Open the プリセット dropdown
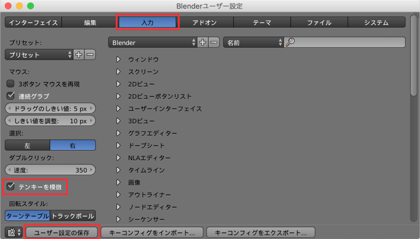Image resolution: width=420 pixels, height=239 pixels. (39, 55)
